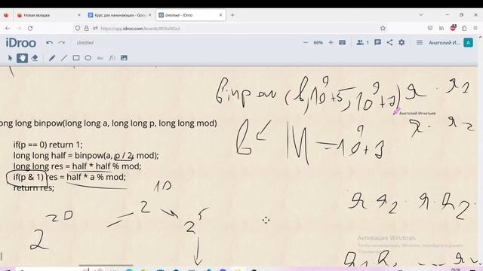Open the f() formula tool
The height and width of the screenshot is (271, 483).
click(112, 58)
